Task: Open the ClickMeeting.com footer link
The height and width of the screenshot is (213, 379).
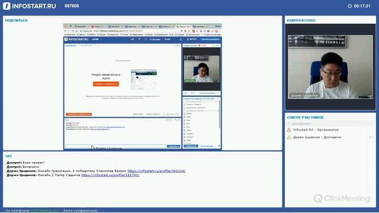Action: point(45,211)
